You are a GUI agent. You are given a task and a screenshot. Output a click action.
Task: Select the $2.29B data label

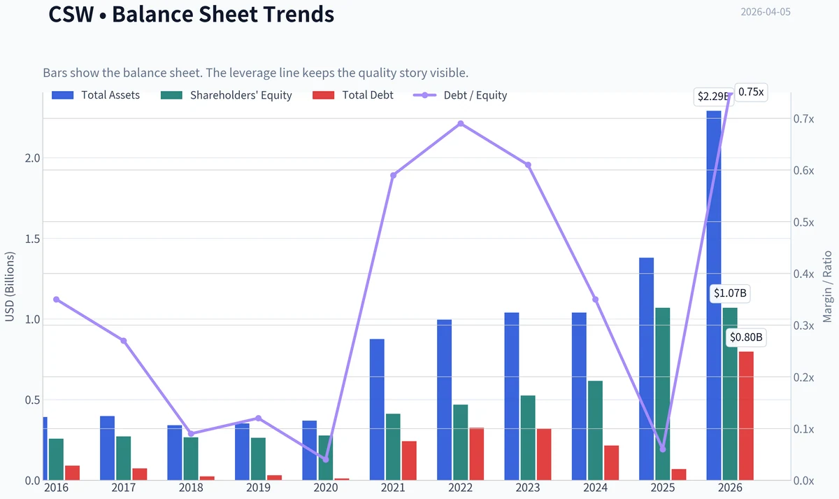tap(712, 97)
